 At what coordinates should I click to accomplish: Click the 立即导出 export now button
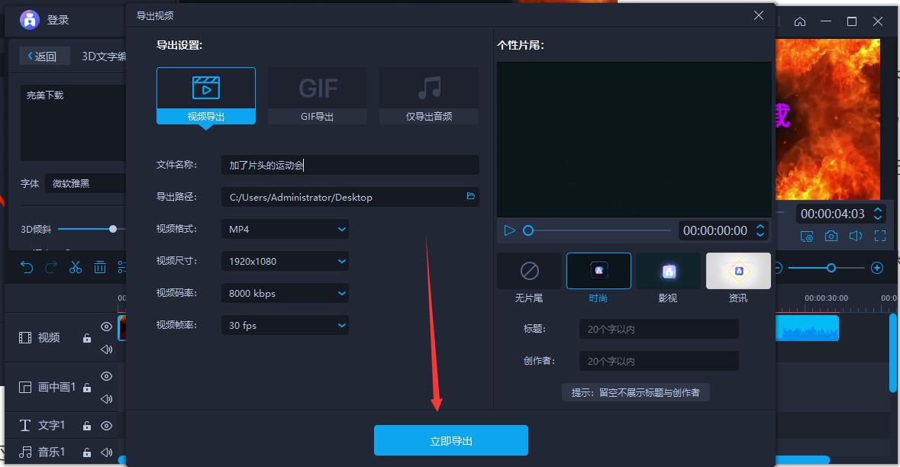[450, 440]
